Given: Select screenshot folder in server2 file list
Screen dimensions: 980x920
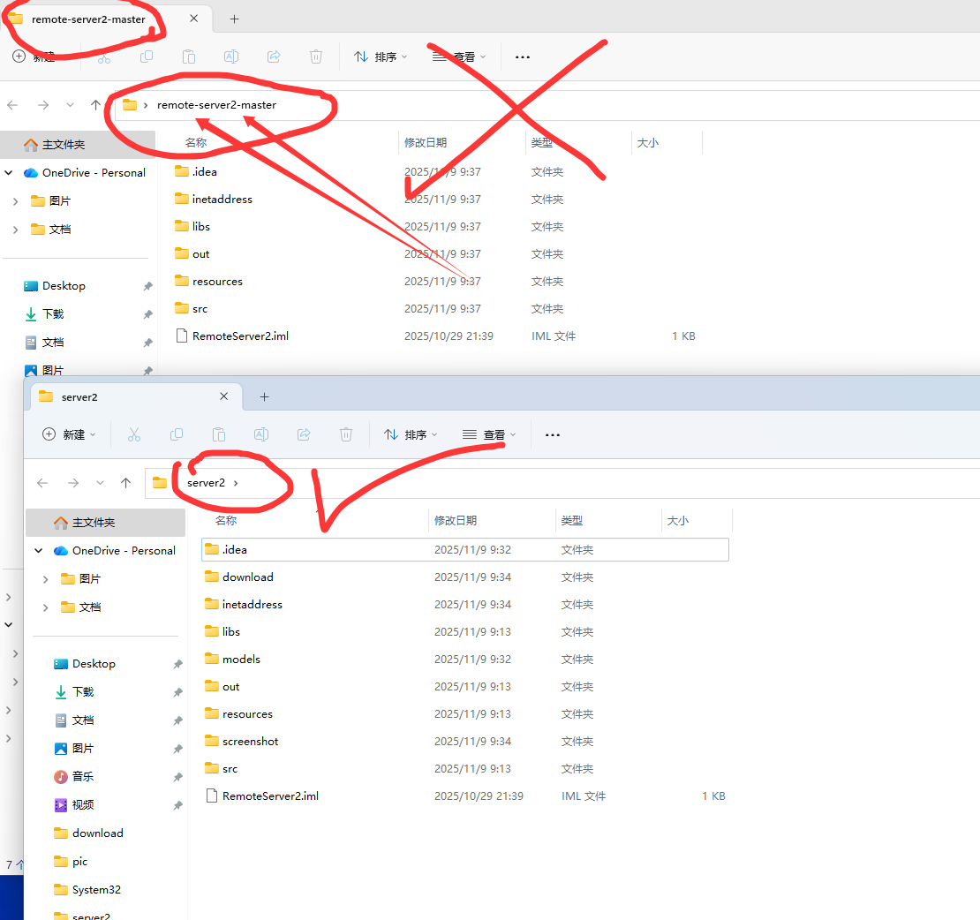Looking at the screenshot, I should pyautogui.click(x=465, y=742).
